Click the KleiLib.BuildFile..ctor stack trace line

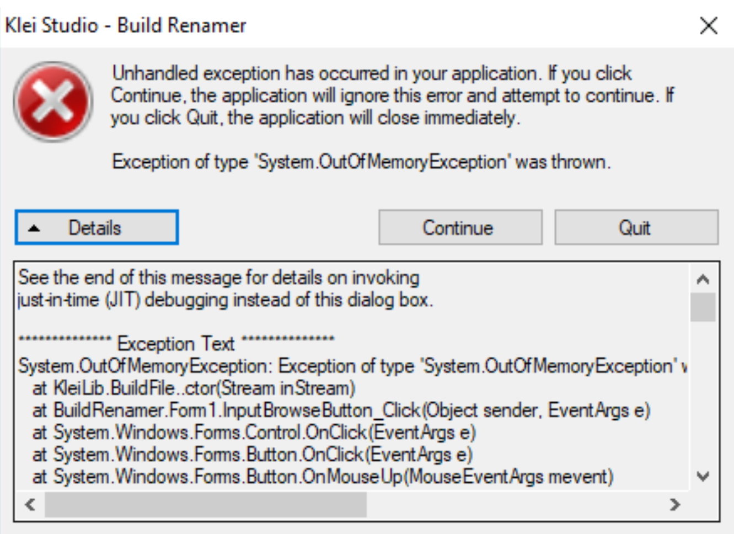(193, 388)
